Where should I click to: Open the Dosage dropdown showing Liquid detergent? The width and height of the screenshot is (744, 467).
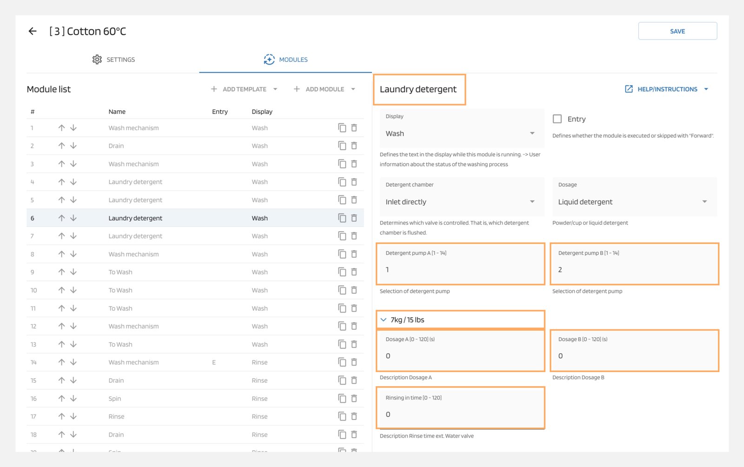click(633, 202)
